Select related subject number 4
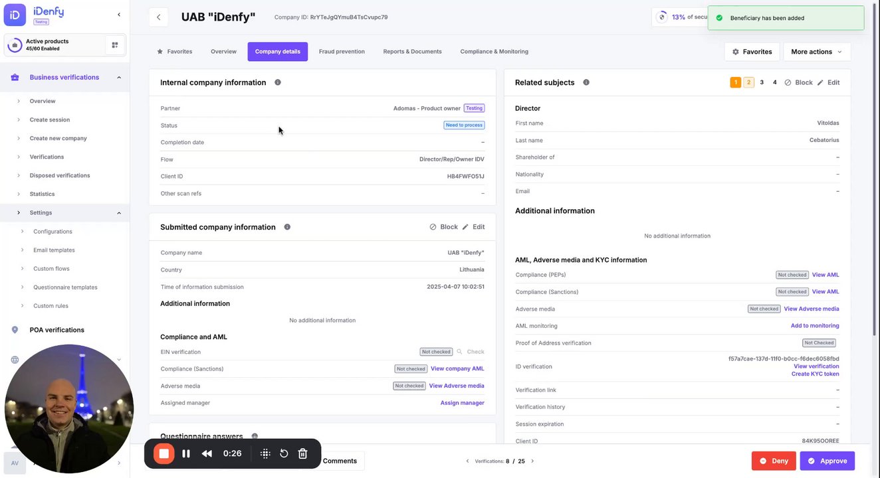Screen dimensions: 880x478 (774, 82)
